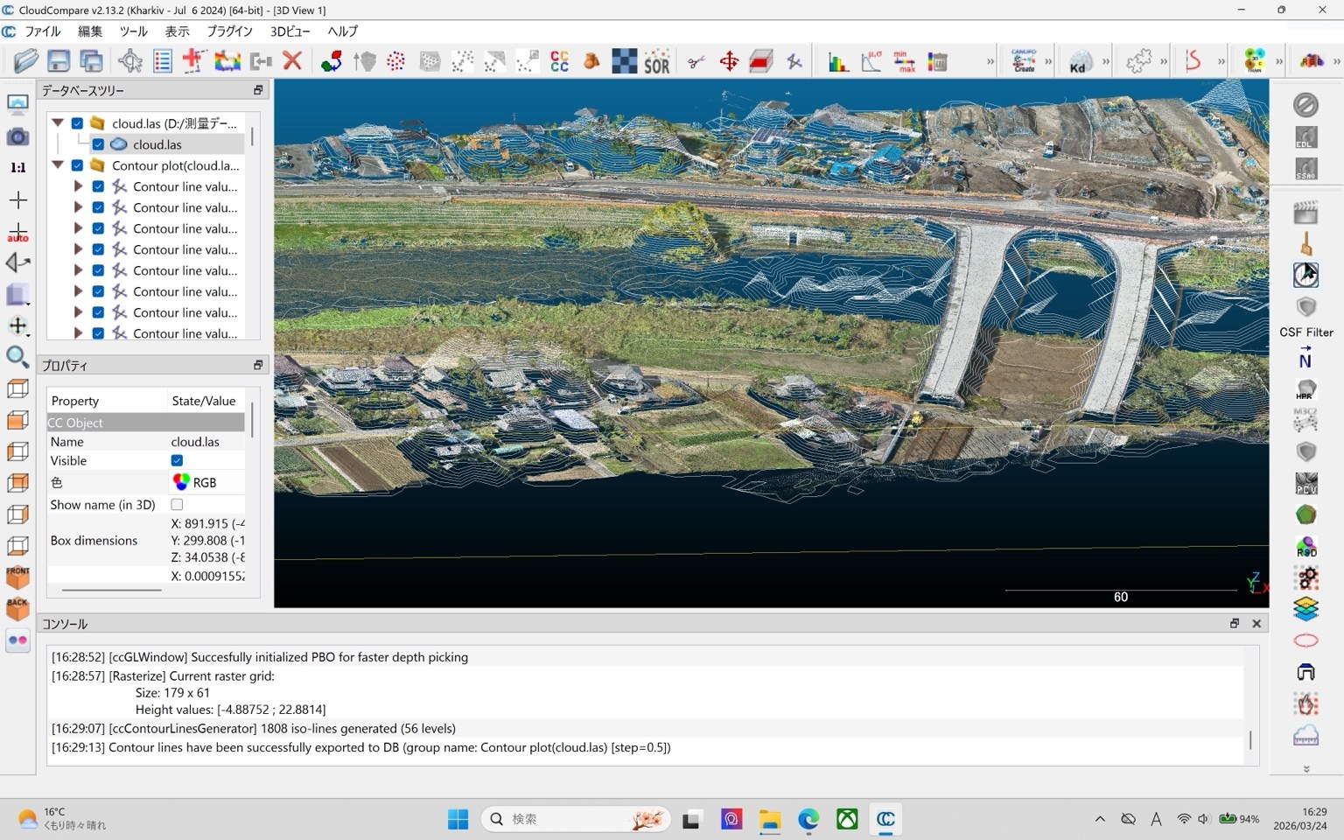Open File Explorer from the taskbar

coord(770,819)
